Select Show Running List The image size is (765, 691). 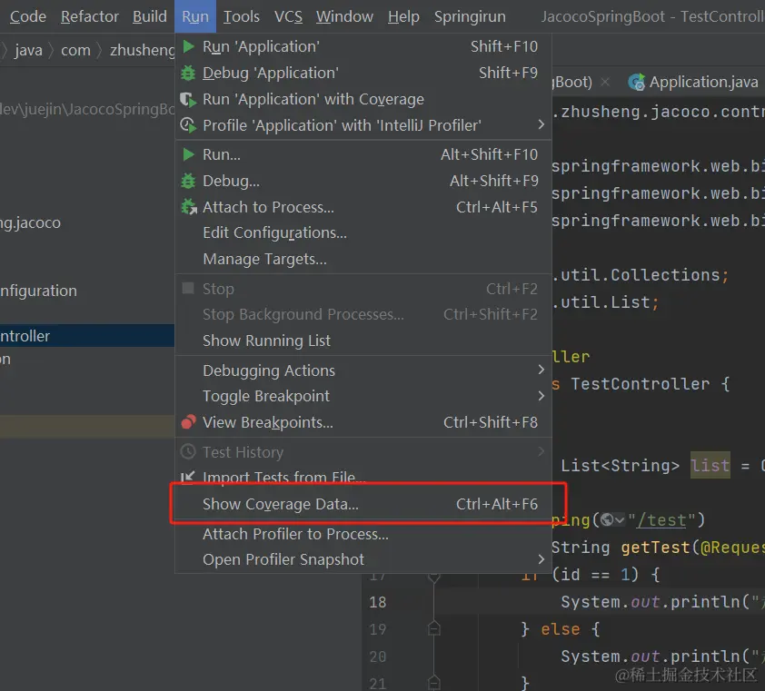(363, 341)
